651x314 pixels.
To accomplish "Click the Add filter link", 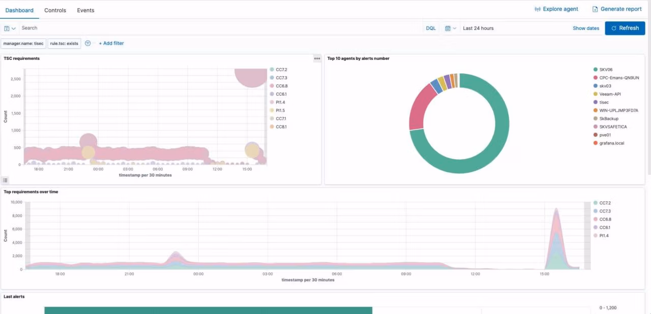I will 111,44.
